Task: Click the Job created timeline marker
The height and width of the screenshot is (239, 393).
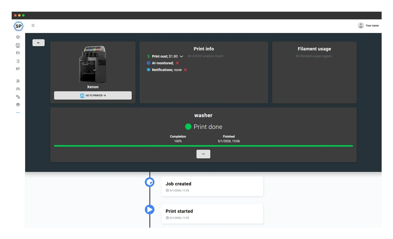Action: pos(150,182)
